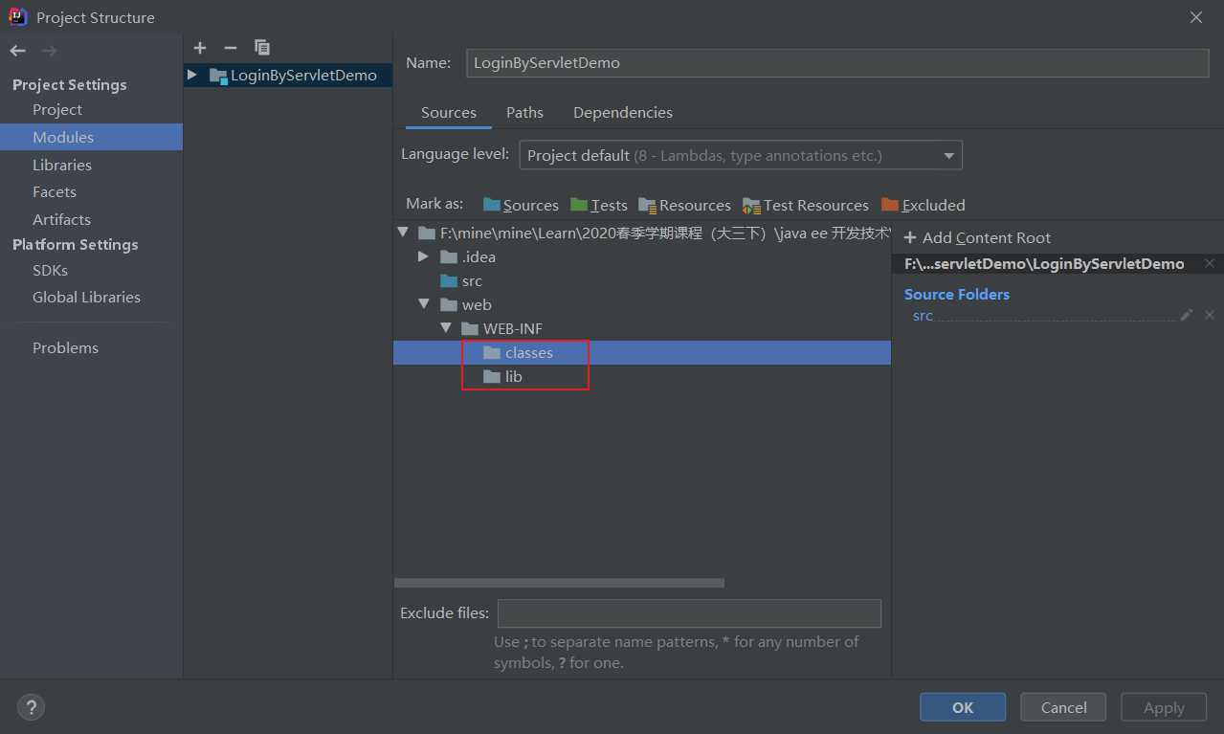Close the Project Structure dialog
This screenshot has width=1224, height=734.
tap(1196, 17)
